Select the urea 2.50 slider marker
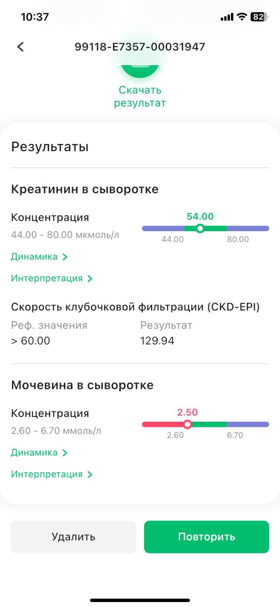280x607 pixels. click(x=188, y=424)
